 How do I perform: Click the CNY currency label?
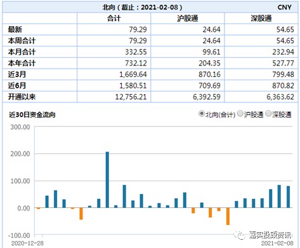(x=284, y=7)
